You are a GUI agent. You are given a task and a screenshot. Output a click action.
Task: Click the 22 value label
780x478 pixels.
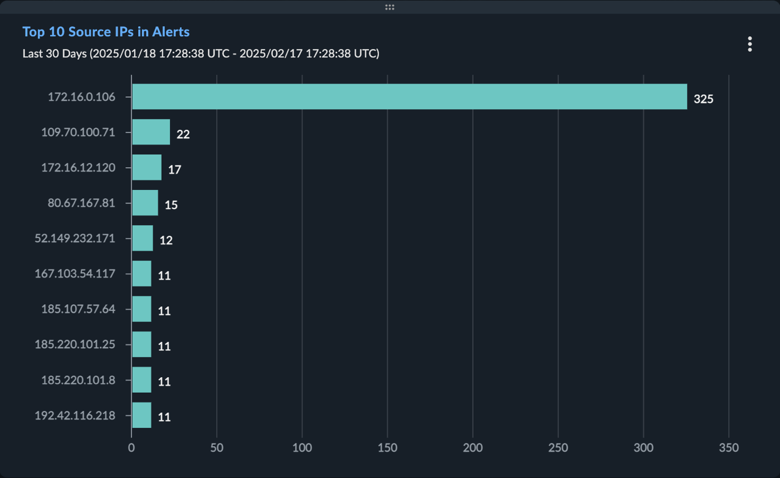(x=183, y=134)
